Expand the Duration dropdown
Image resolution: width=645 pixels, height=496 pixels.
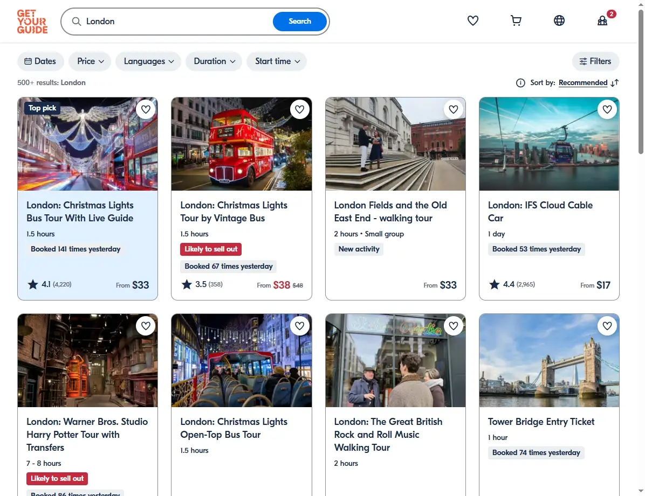point(214,61)
